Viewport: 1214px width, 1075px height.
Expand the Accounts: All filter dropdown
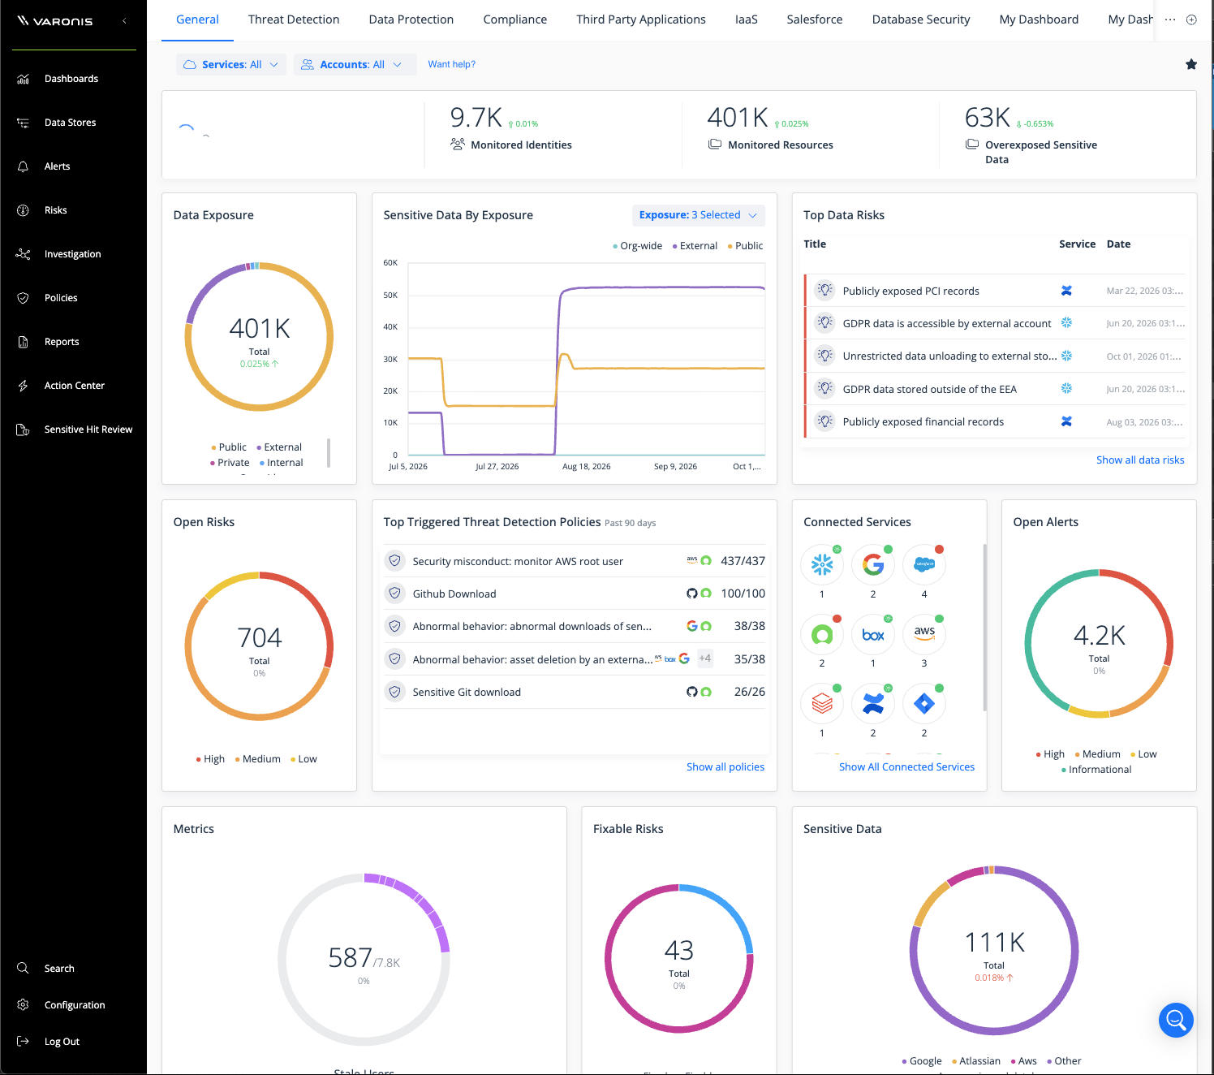[x=352, y=65]
